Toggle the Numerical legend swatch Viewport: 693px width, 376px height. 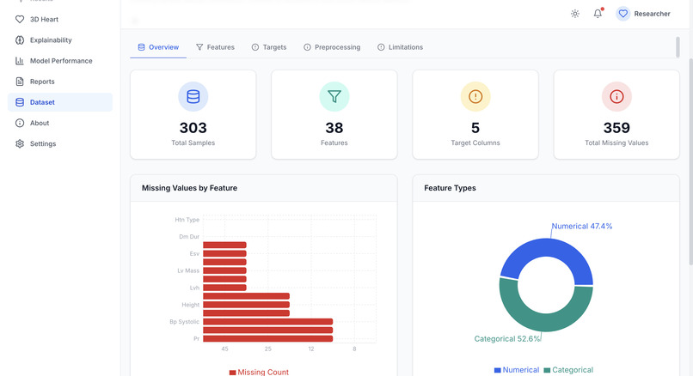498,370
